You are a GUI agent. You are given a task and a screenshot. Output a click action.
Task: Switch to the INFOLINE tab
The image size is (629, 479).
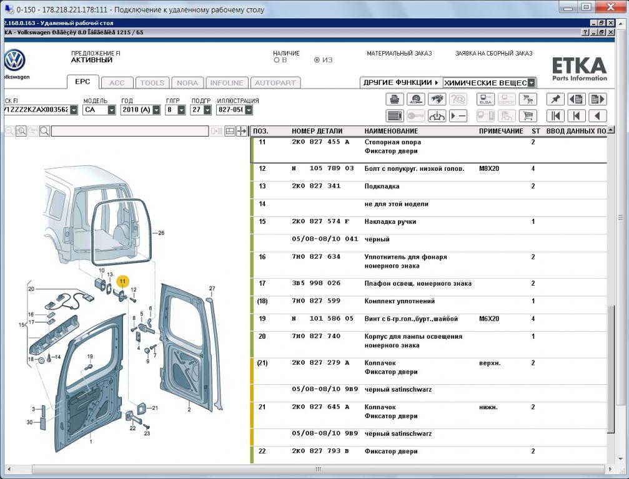click(x=227, y=83)
